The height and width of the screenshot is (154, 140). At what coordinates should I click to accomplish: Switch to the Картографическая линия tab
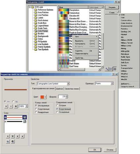(43, 88)
